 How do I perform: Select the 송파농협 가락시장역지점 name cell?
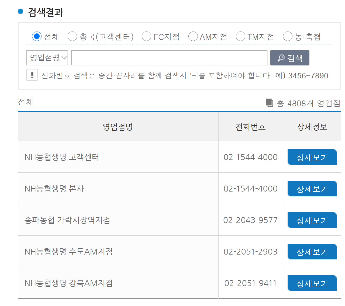(118, 220)
